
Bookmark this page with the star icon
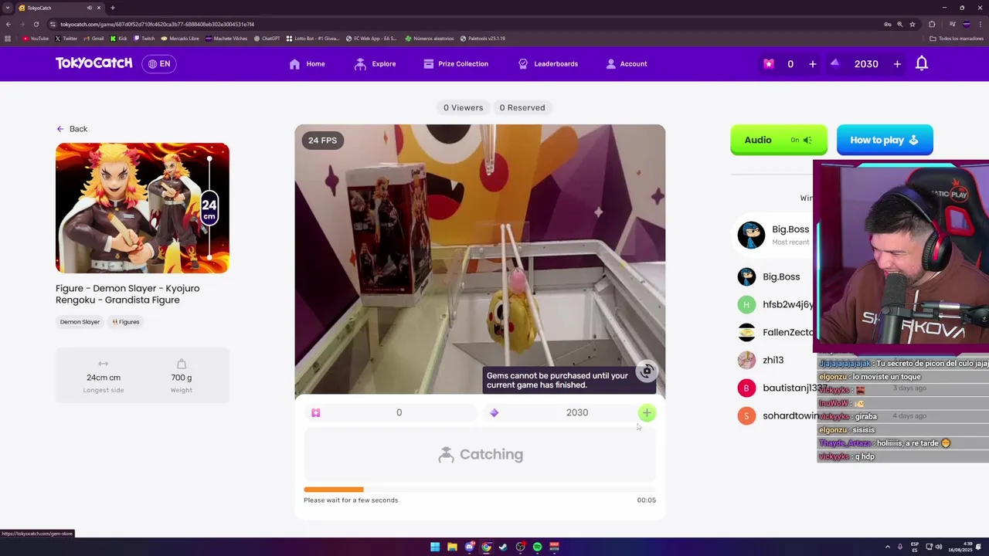[x=913, y=24]
